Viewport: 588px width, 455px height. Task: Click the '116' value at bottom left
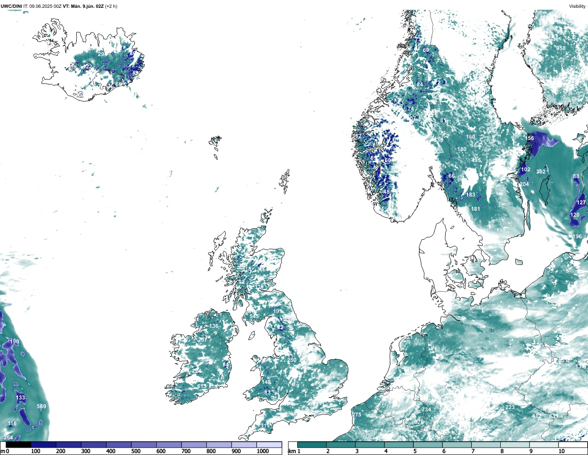click(12, 423)
